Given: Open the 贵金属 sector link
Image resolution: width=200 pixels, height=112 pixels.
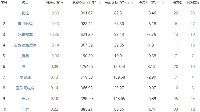Looking at the screenshot, I should (x=25, y=77).
